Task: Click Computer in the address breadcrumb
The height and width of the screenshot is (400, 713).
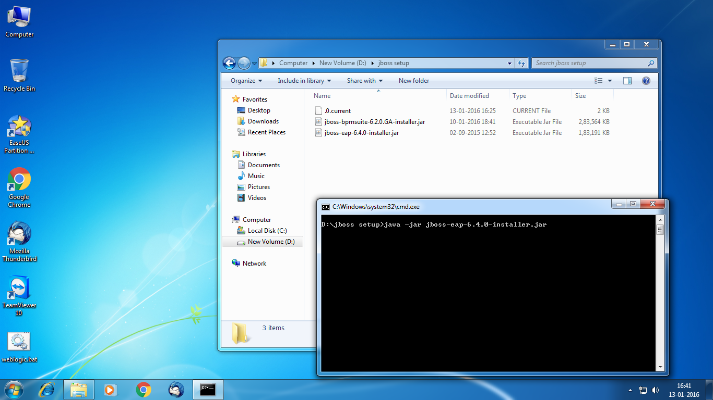Action: (293, 63)
